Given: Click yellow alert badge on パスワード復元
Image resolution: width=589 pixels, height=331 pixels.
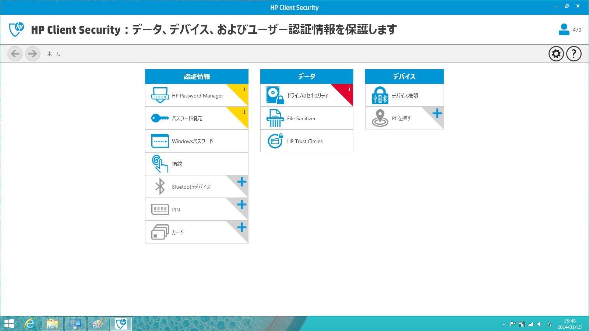Looking at the screenshot, I should [x=241, y=114].
